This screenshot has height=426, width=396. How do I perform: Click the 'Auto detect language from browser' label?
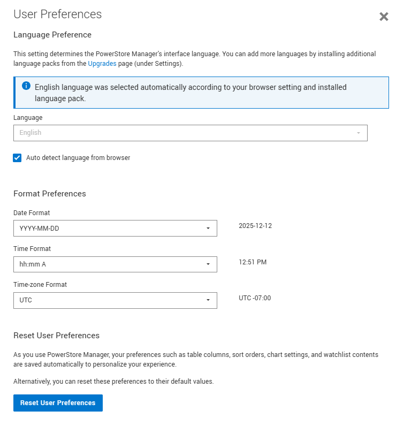point(78,158)
